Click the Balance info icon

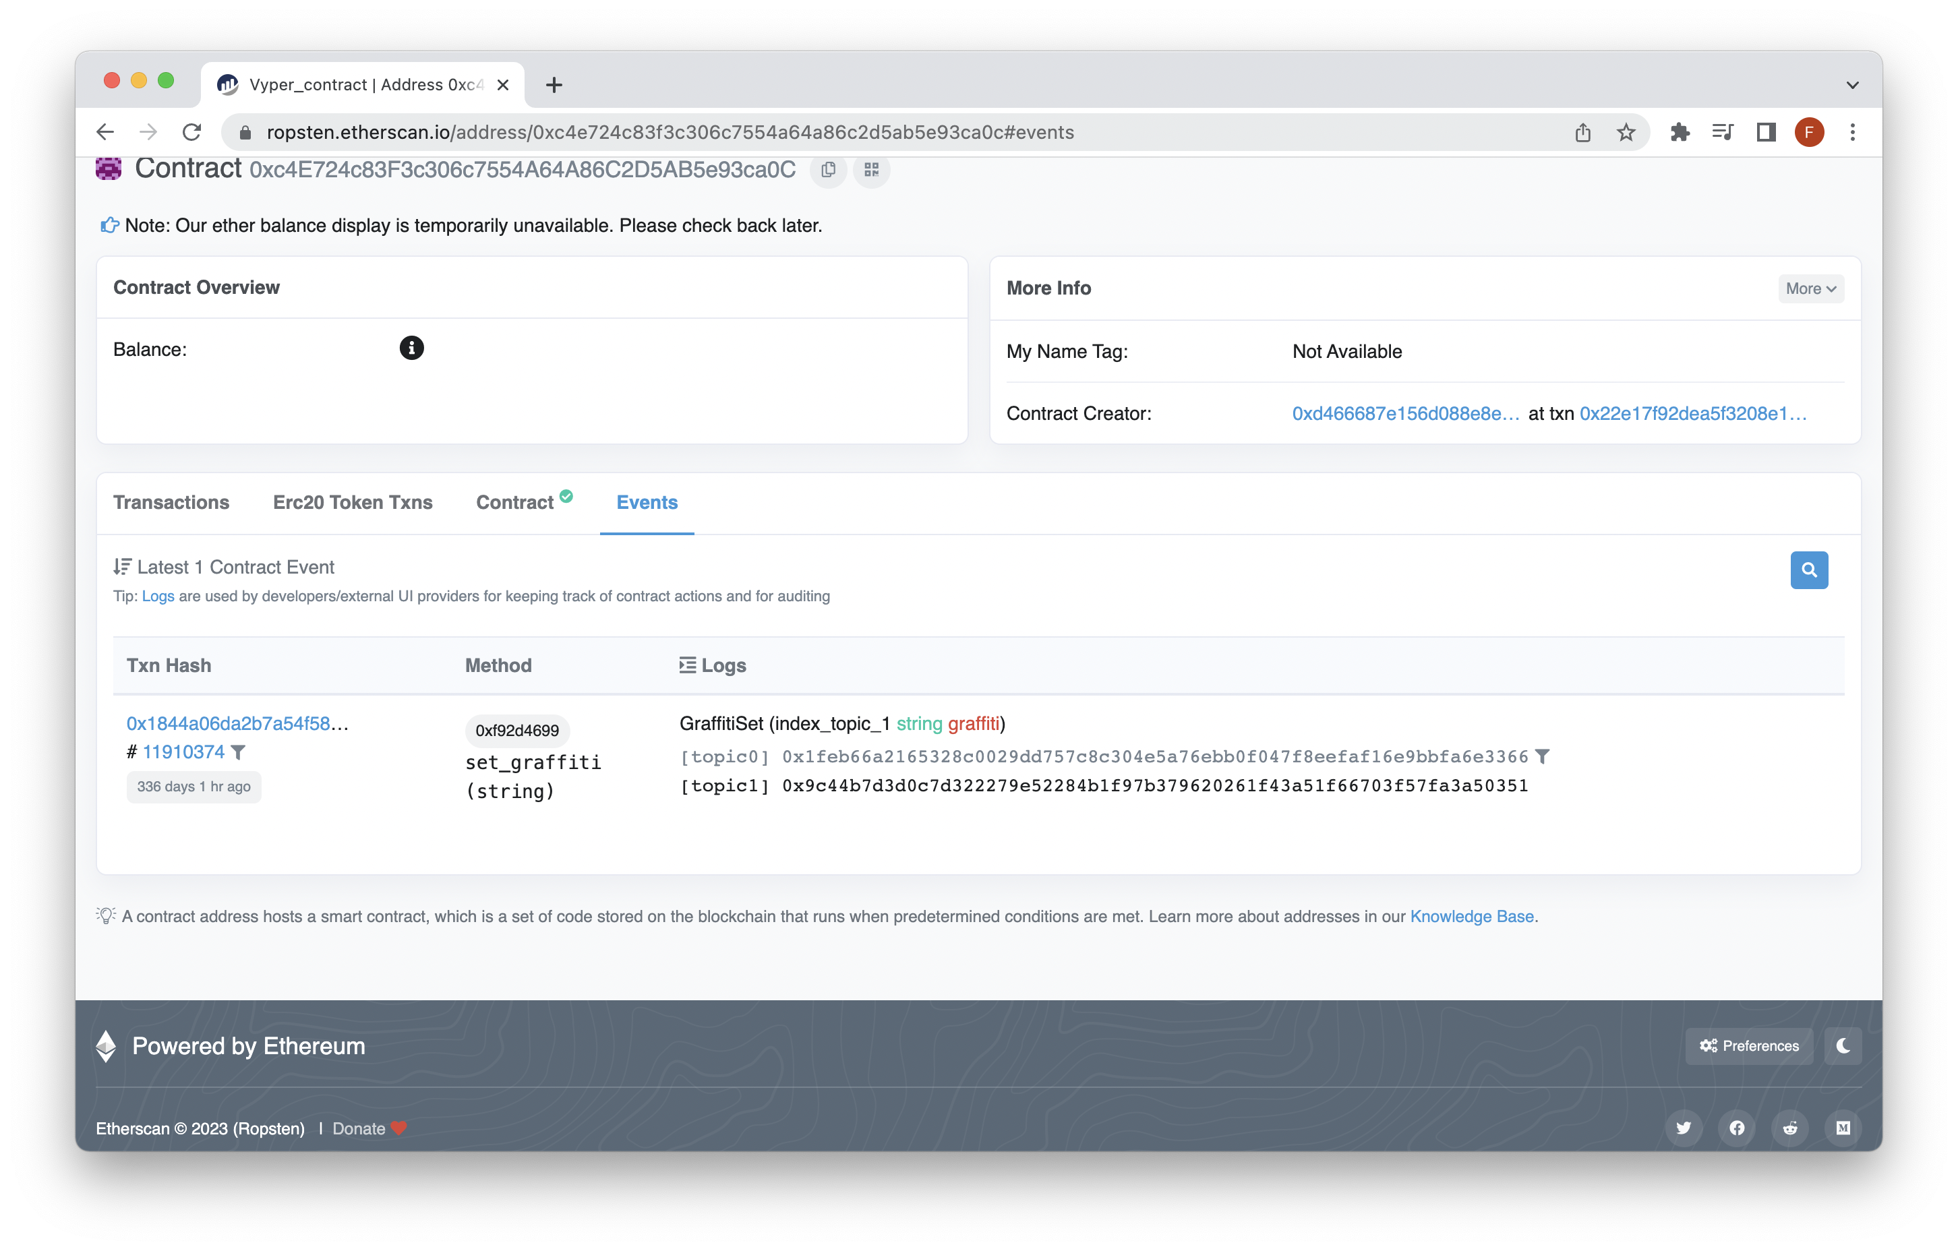click(411, 348)
